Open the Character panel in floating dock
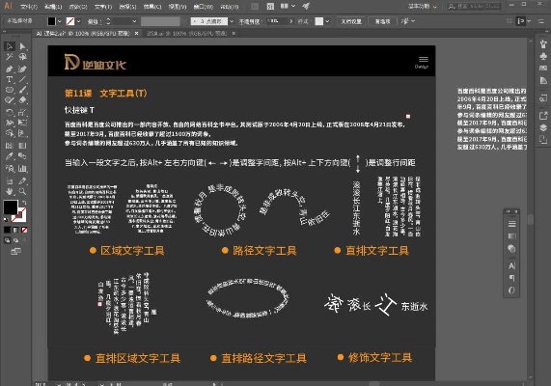The image size is (551, 386). click(511, 266)
